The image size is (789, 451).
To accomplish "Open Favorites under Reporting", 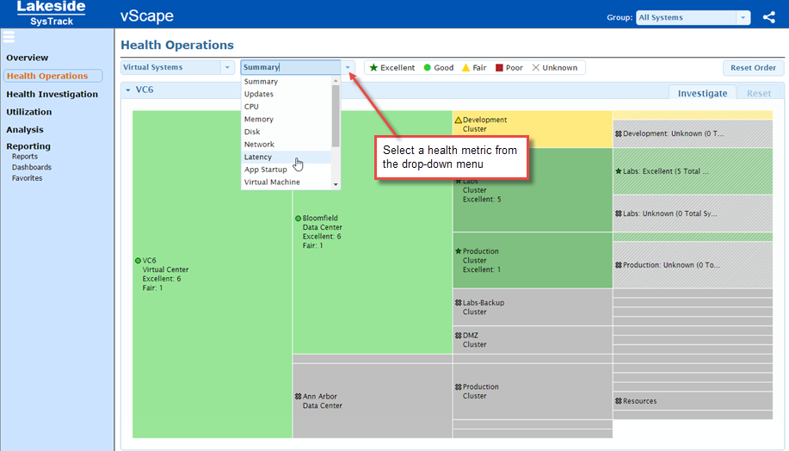I will click(x=28, y=178).
